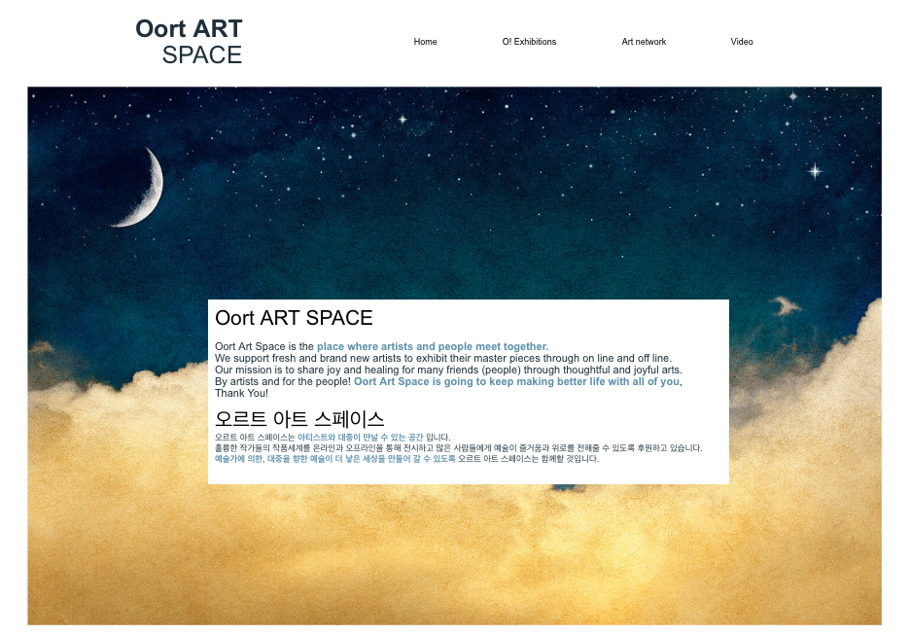The image size is (910, 635).
Task: Click the 'We support fresh and brand new artists' sentence
Action: (x=442, y=358)
